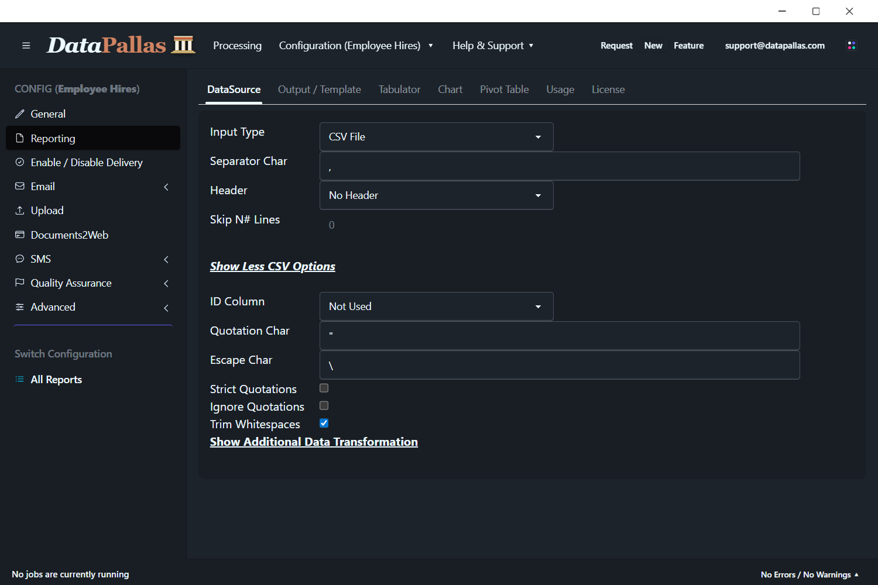The height and width of the screenshot is (585, 878).
Task: Click the 'CONFIG (Employee Hires)' heading
Action: (77, 89)
